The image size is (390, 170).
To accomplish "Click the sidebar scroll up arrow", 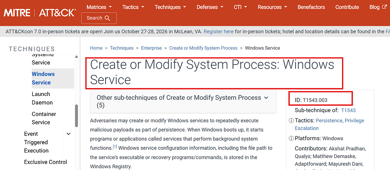I will coord(76,57).
